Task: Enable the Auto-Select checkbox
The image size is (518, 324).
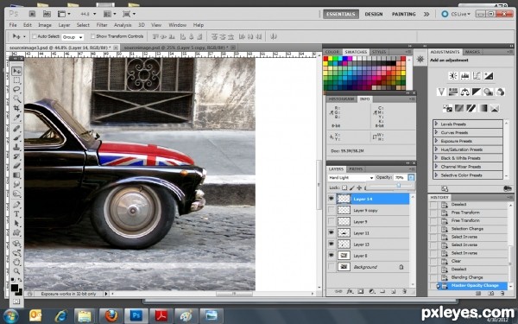Action: [x=34, y=36]
